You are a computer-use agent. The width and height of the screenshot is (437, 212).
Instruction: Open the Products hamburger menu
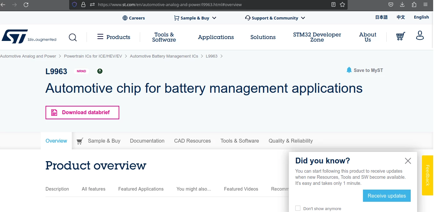(114, 37)
